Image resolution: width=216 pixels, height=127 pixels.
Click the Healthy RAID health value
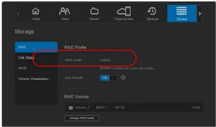pos(105,60)
